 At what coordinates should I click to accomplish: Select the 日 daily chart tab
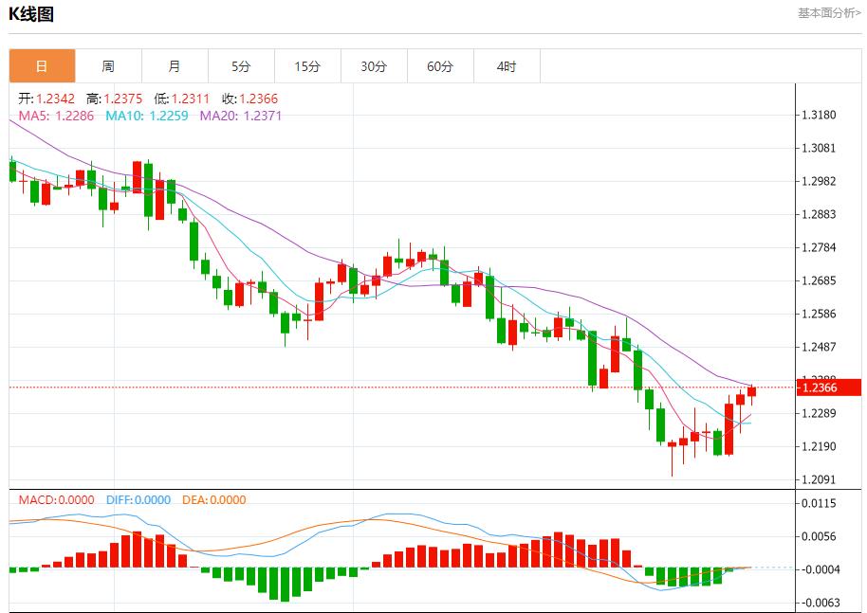coord(42,66)
